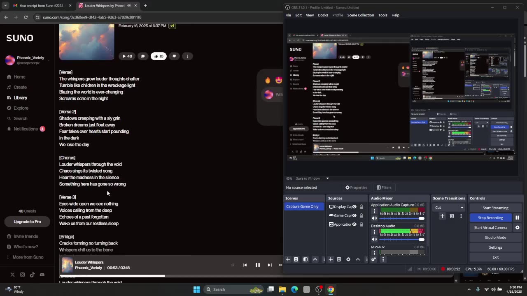Add a new source with plus icon
The height and width of the screenshot is (296, 527).
331,259
